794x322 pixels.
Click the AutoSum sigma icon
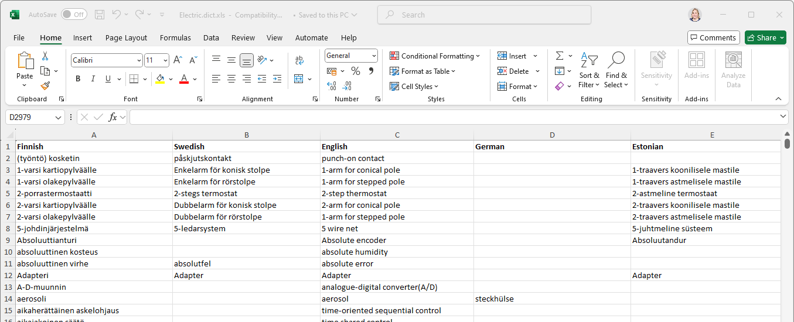[560, 56]
